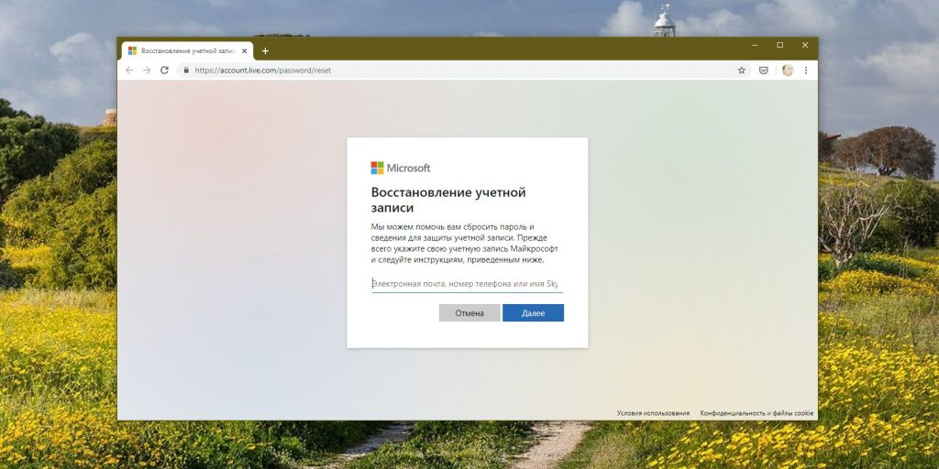Click the browser back arrow

point(129,70)
